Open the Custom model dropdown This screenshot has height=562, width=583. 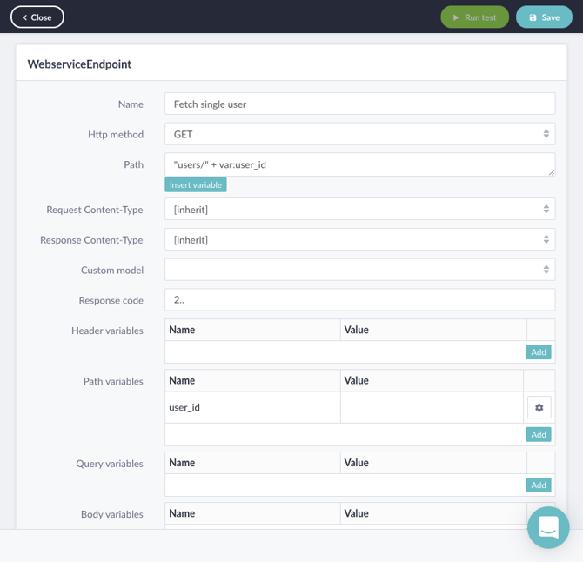359,270
